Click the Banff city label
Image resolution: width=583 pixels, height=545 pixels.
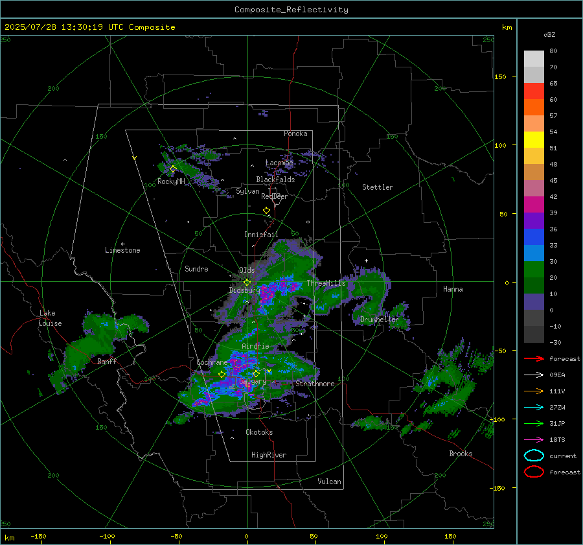[107, 362]
